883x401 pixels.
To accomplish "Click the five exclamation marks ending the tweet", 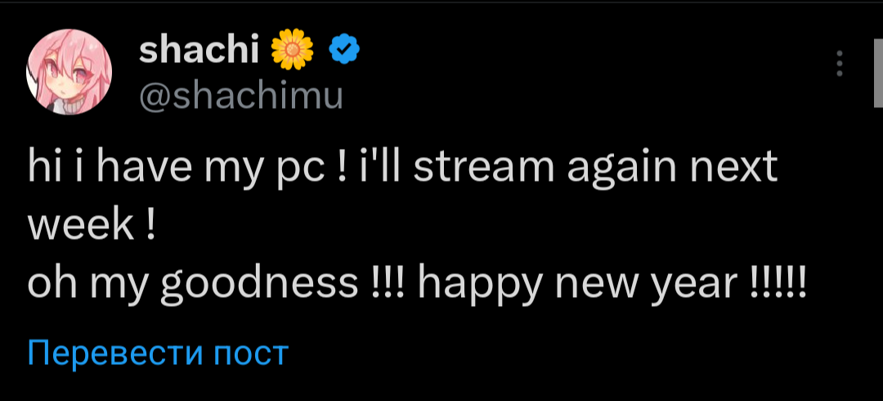I will click(778, 283).
